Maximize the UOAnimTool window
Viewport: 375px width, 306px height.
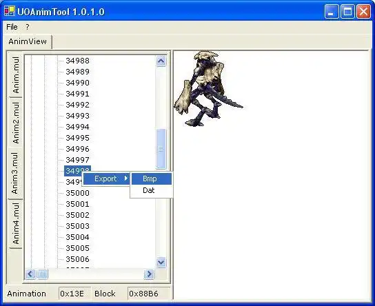[347, 11]
